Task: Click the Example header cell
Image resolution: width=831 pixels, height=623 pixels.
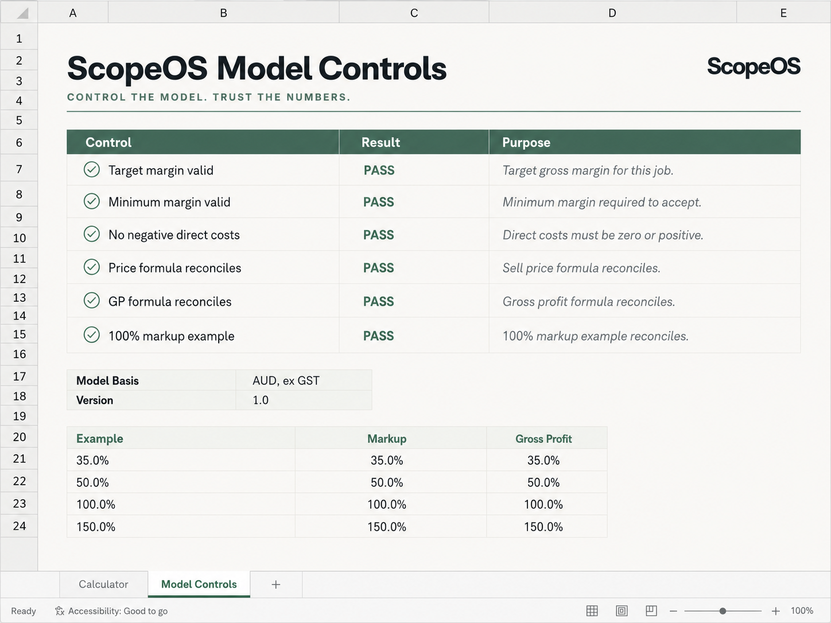Action: click(x=181, y=438)
